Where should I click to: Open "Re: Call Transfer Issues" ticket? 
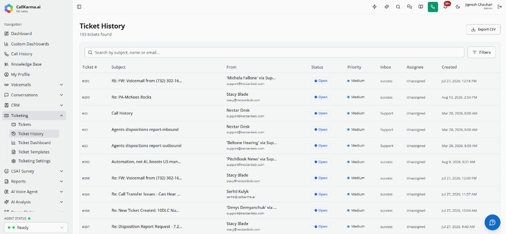(146, 194)
